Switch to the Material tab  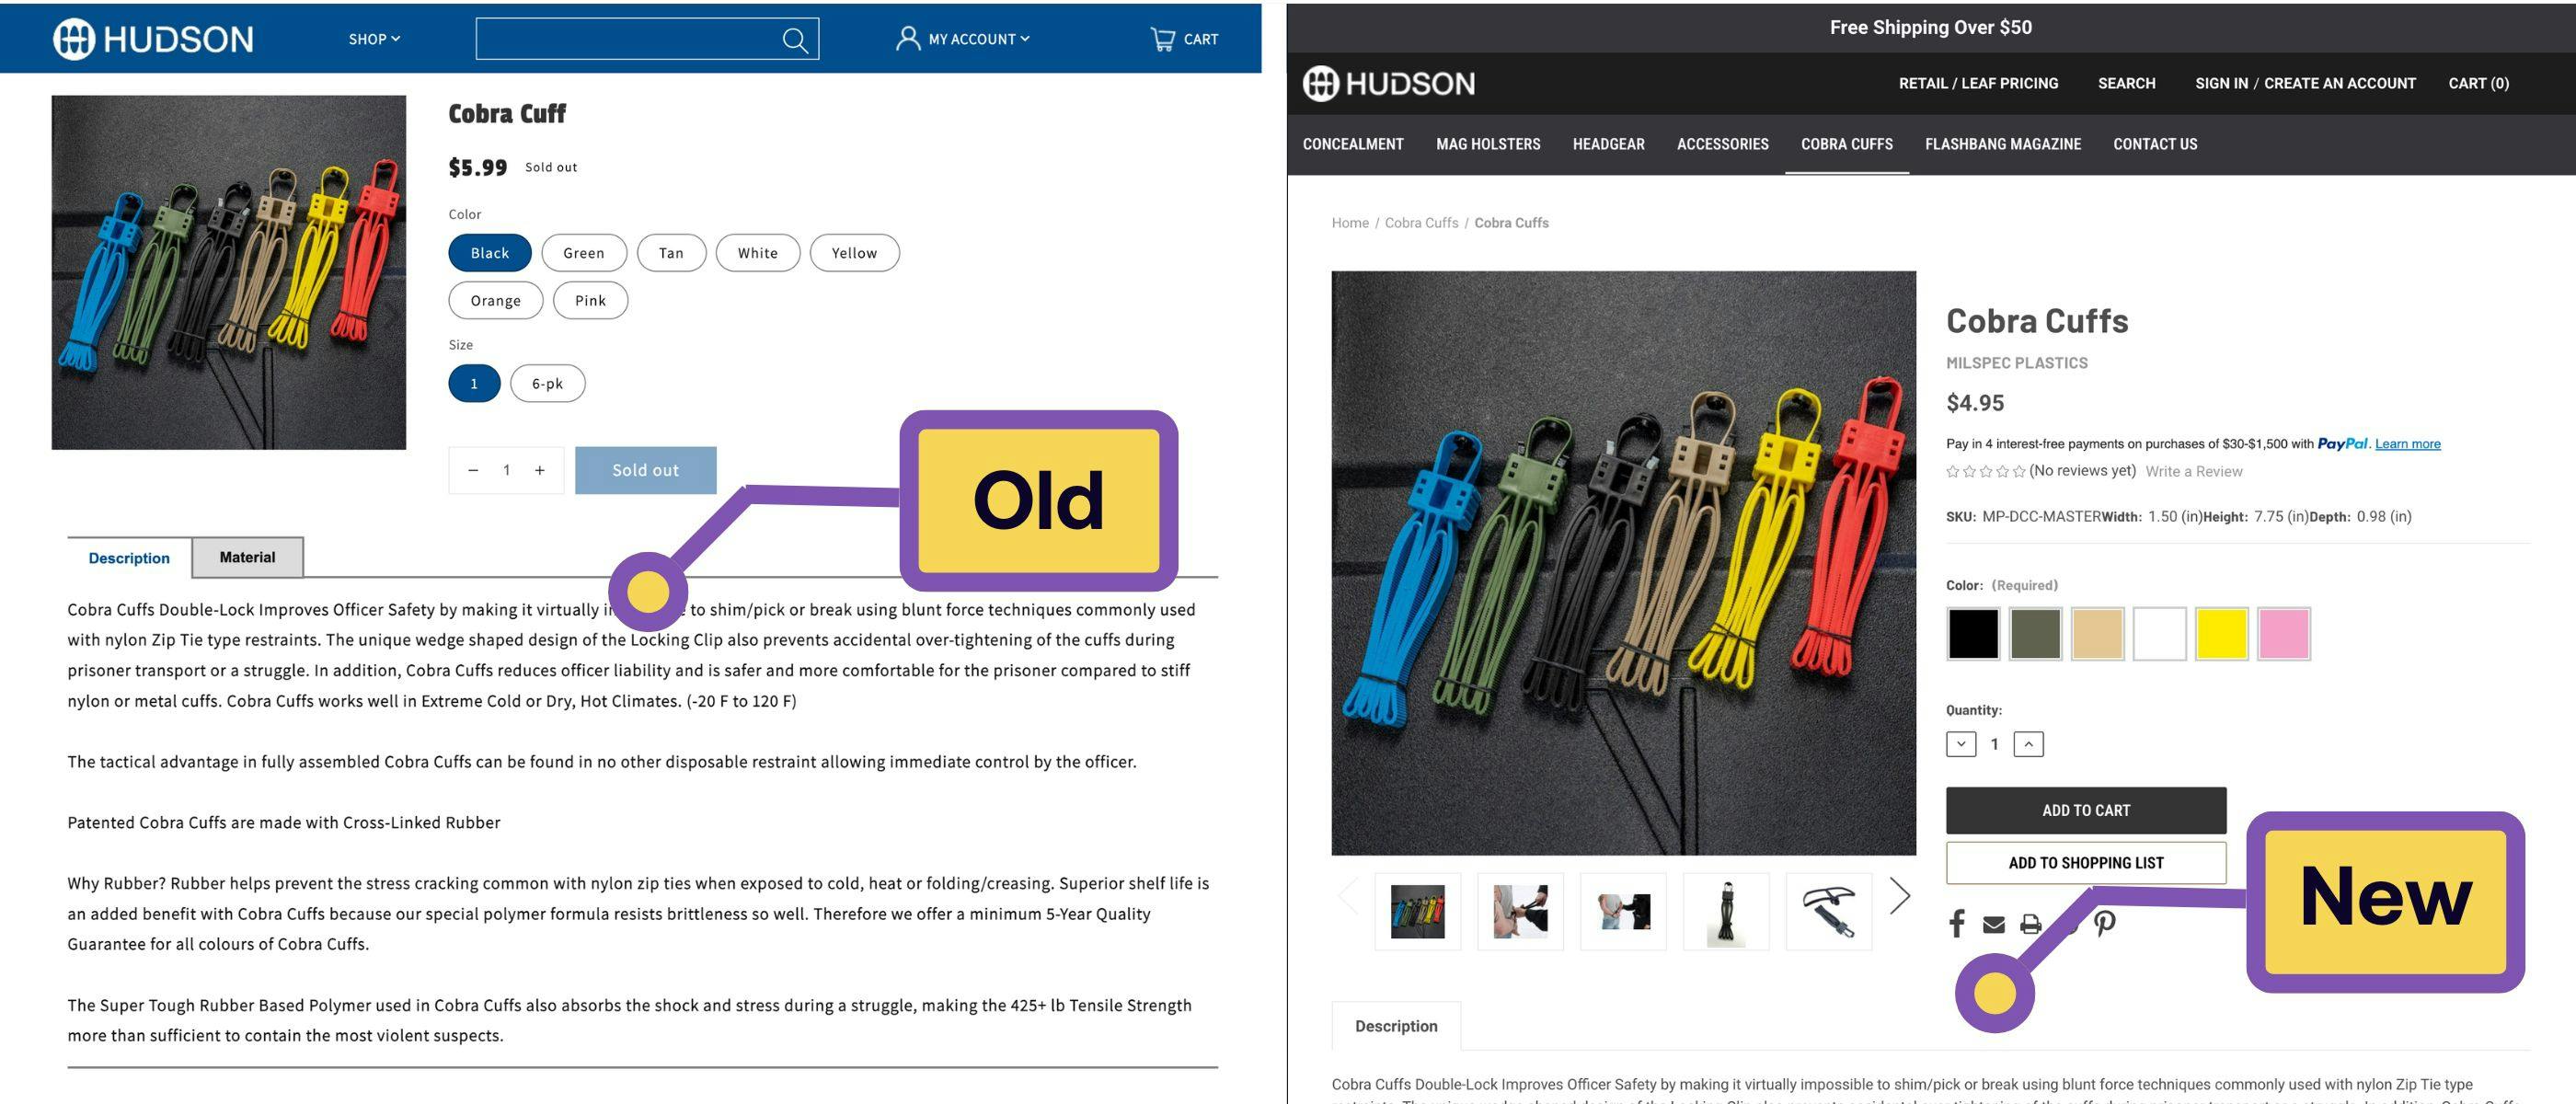tap(247, 557)
